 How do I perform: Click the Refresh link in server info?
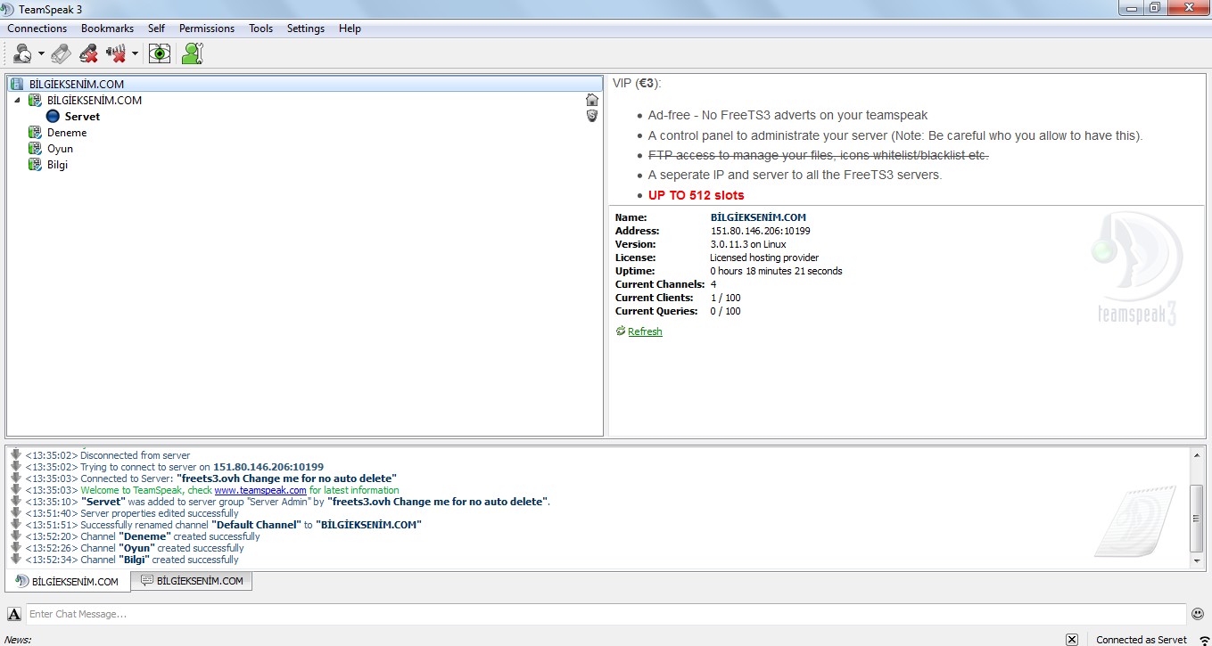pyautogui.click(x=645, y=331)
